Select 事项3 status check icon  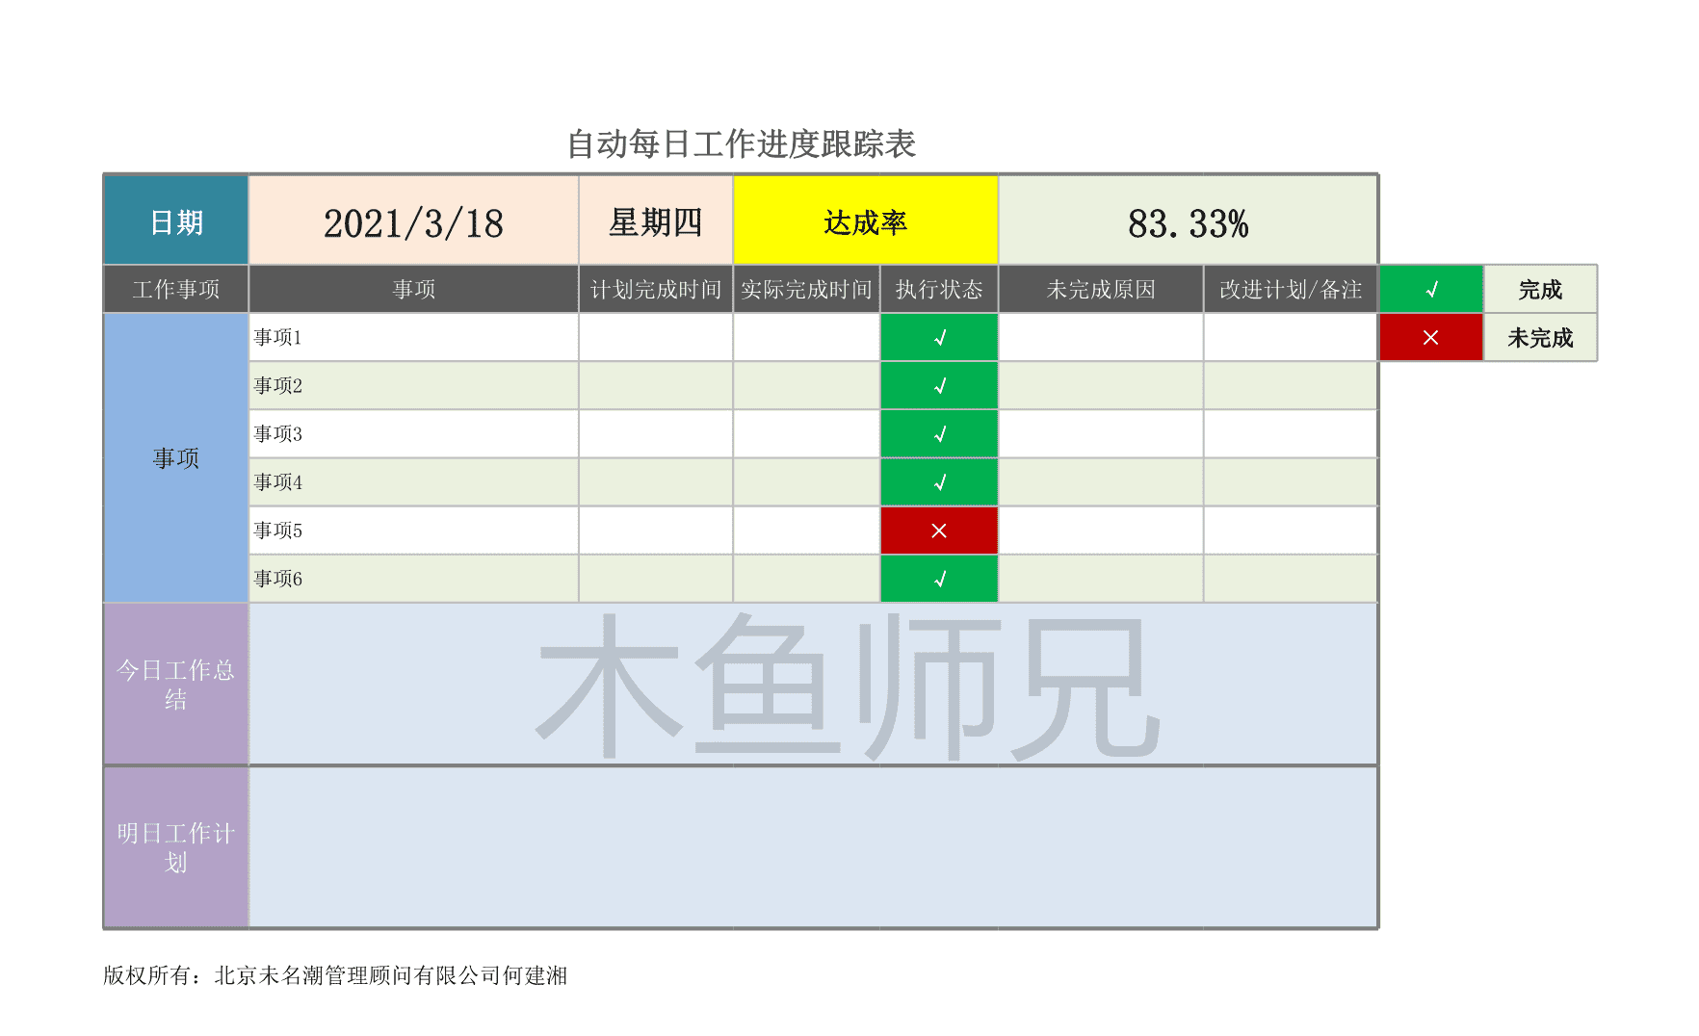(939, 433)
